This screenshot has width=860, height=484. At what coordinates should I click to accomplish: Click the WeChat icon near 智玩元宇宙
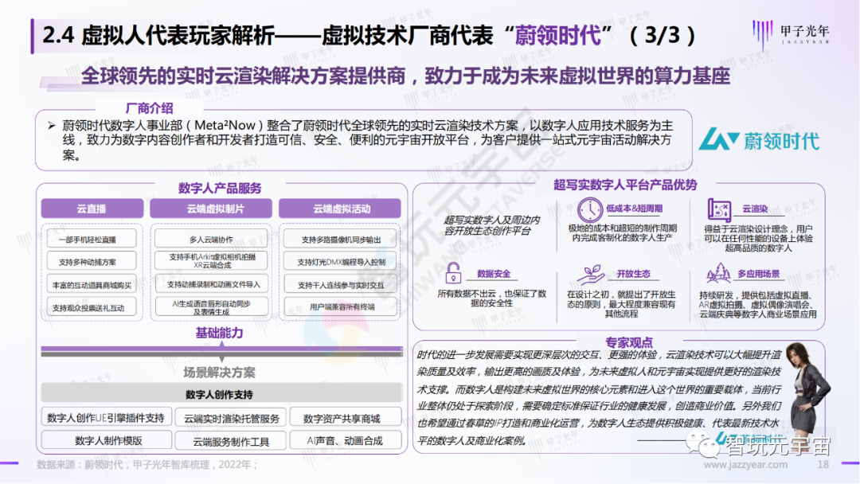pyautogui.click(x=702, y=443)
